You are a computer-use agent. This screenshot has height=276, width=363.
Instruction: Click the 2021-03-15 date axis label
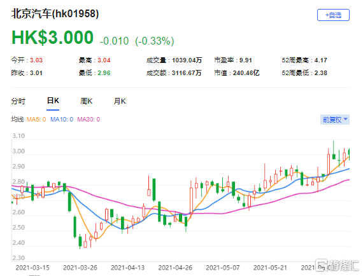[x=32, y=268]
